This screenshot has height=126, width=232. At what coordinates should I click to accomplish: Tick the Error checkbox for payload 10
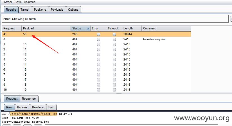click(x=98, y=44)
